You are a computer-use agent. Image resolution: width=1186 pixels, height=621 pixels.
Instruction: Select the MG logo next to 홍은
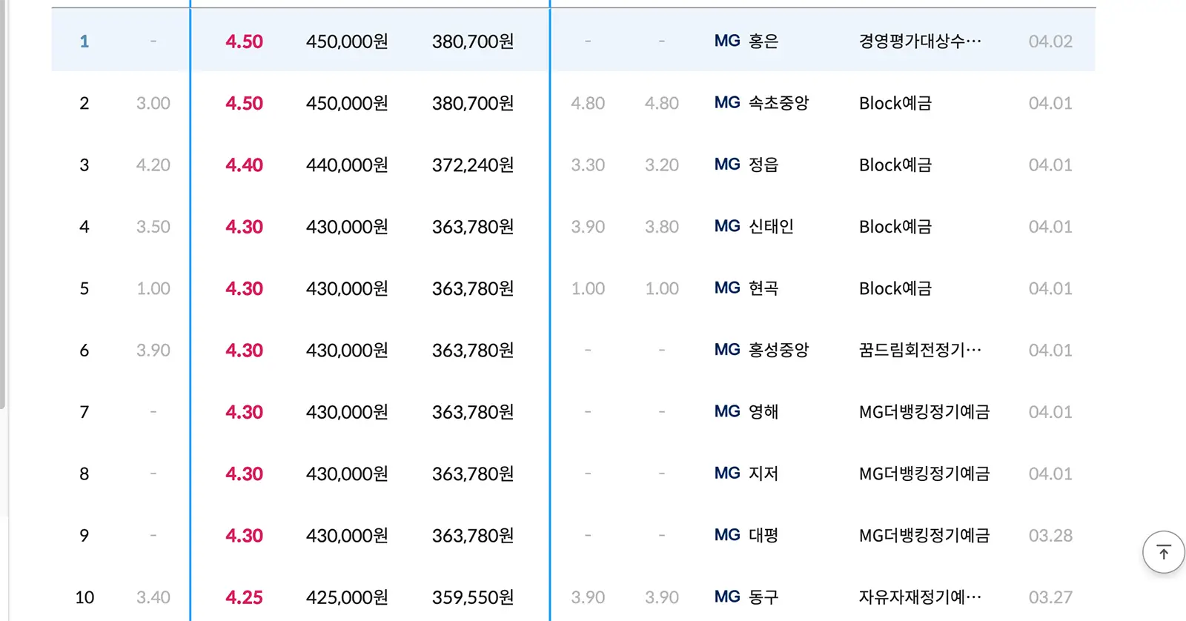pos(725,41)
